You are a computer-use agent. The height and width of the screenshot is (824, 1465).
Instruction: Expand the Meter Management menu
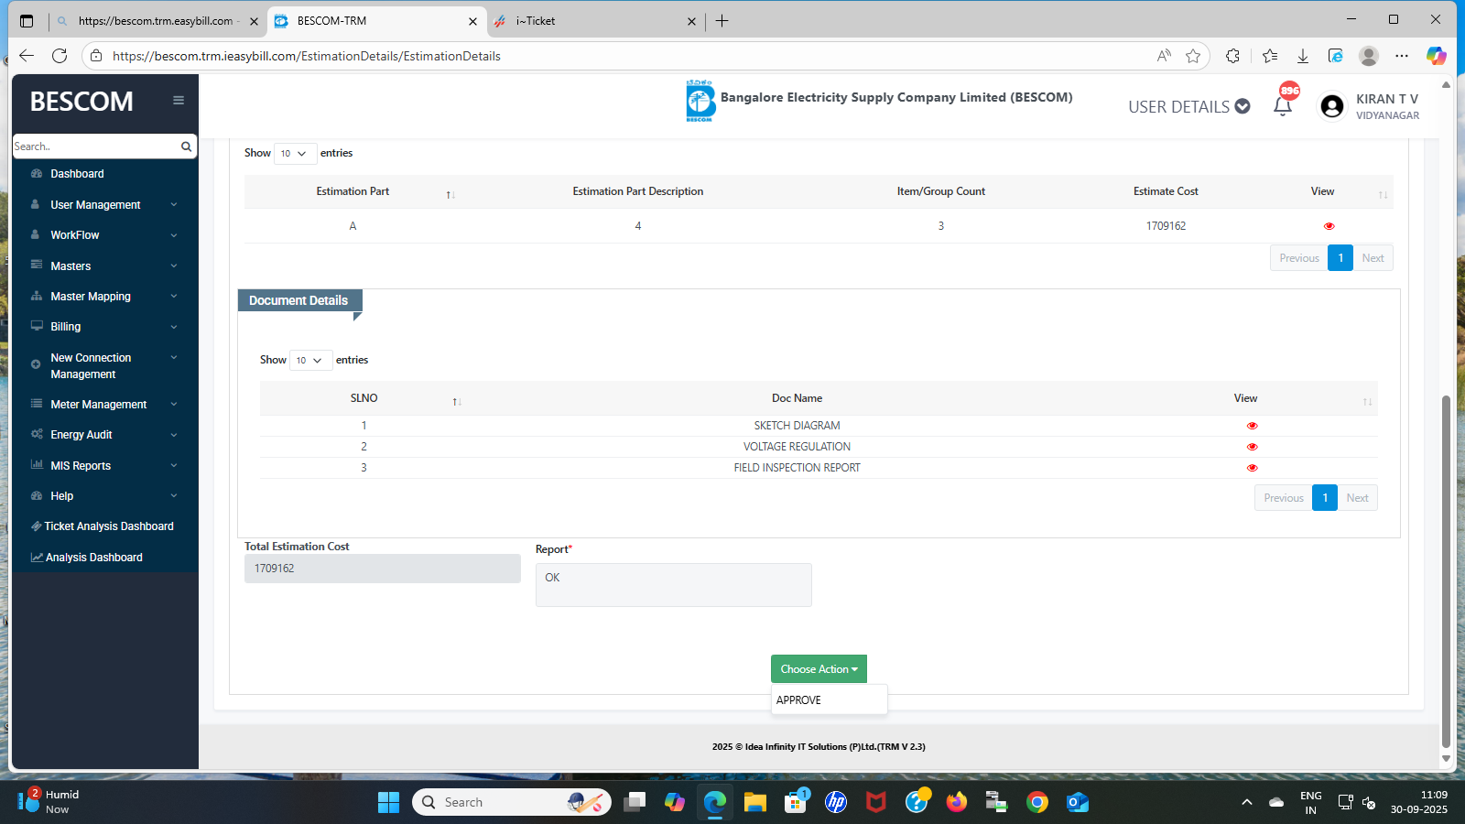[105, 405]
